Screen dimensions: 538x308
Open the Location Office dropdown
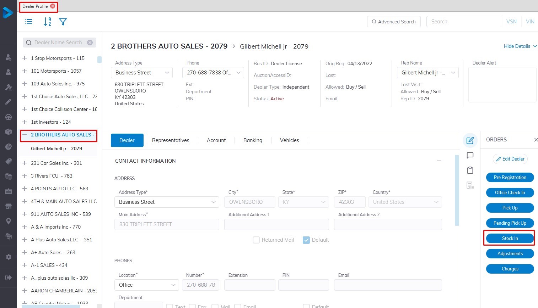coord(146,285)
